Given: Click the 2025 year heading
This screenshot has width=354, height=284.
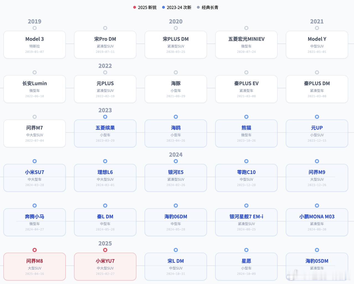Looking at the screenshot, I should 105,243.
